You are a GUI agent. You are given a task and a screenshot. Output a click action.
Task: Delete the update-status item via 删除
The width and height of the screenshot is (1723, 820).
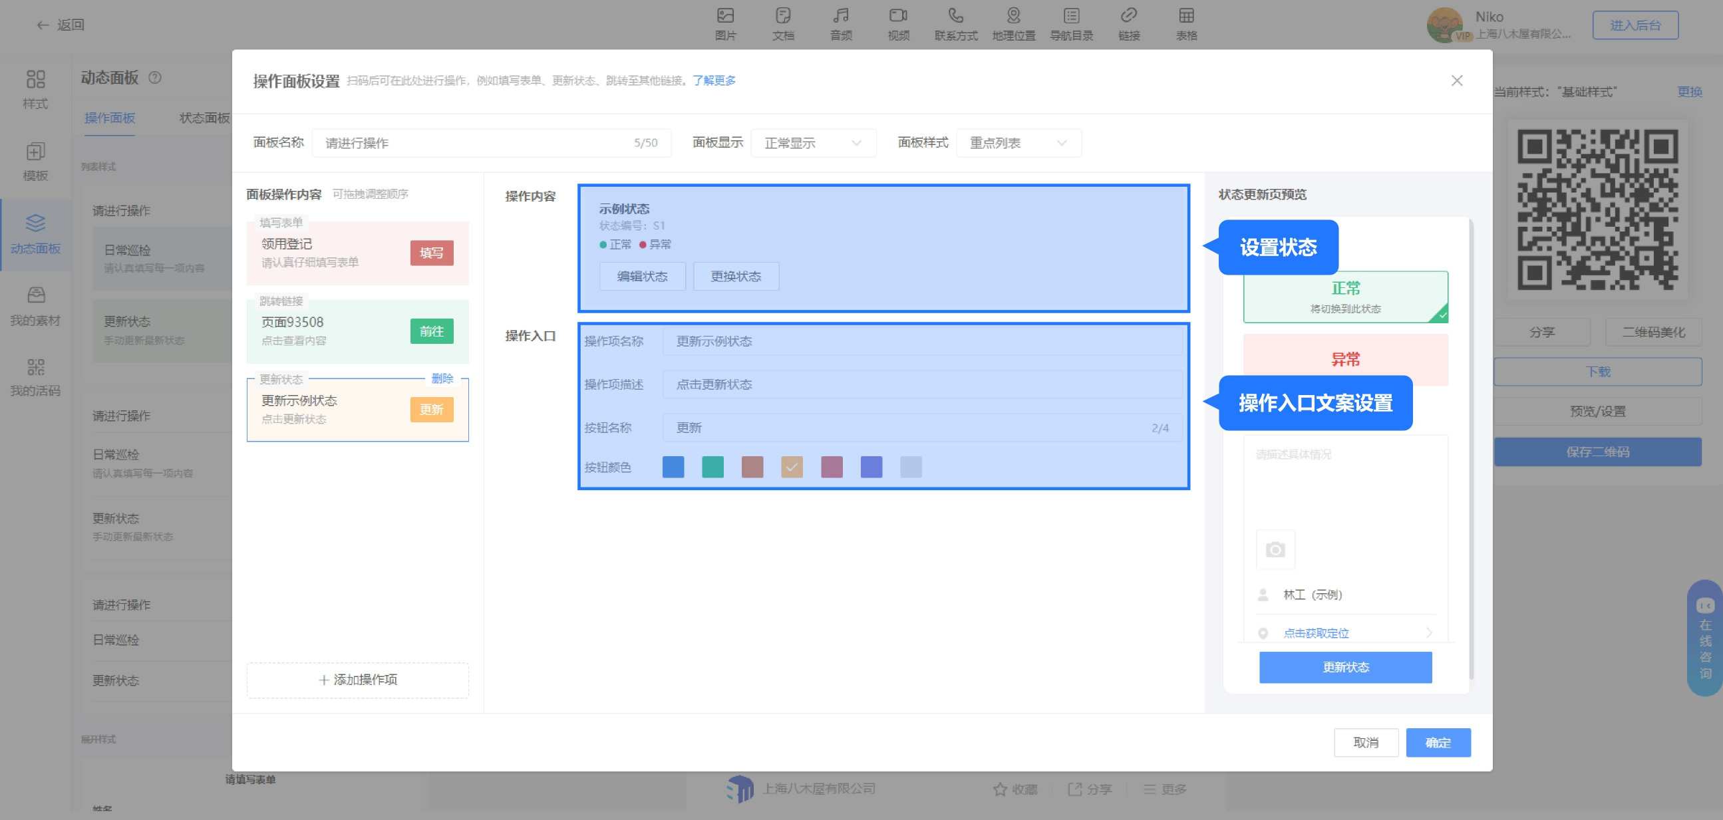[x=442, y=378]
